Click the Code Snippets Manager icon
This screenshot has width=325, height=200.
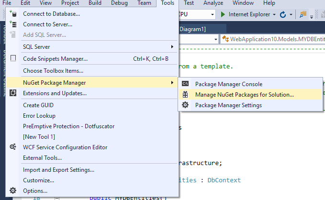pyautogui.click(x=13, y=59)
